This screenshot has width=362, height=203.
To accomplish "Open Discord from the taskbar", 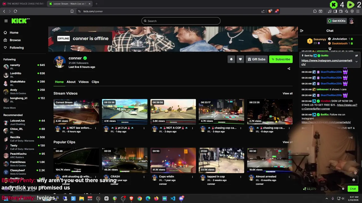I will pos(181,198).
